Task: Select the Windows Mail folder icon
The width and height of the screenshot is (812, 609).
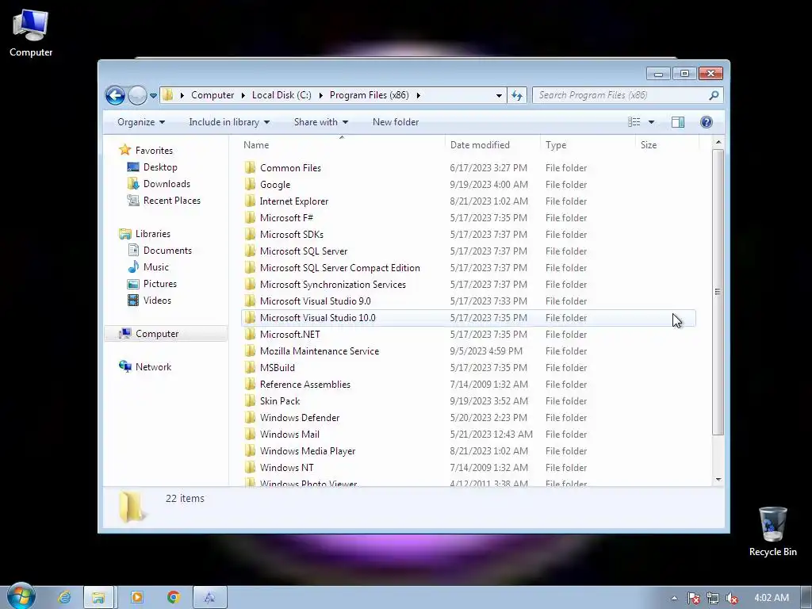Action: click(x=250, y=435)
